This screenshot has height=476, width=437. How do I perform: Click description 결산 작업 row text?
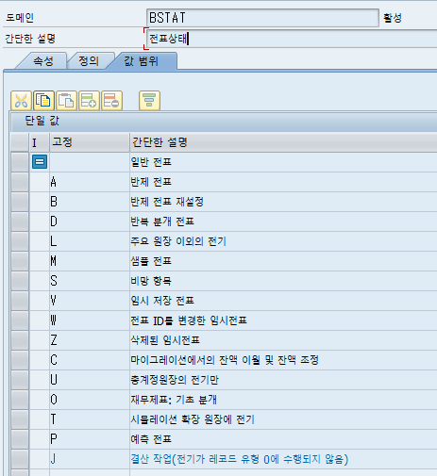[240, 459]
